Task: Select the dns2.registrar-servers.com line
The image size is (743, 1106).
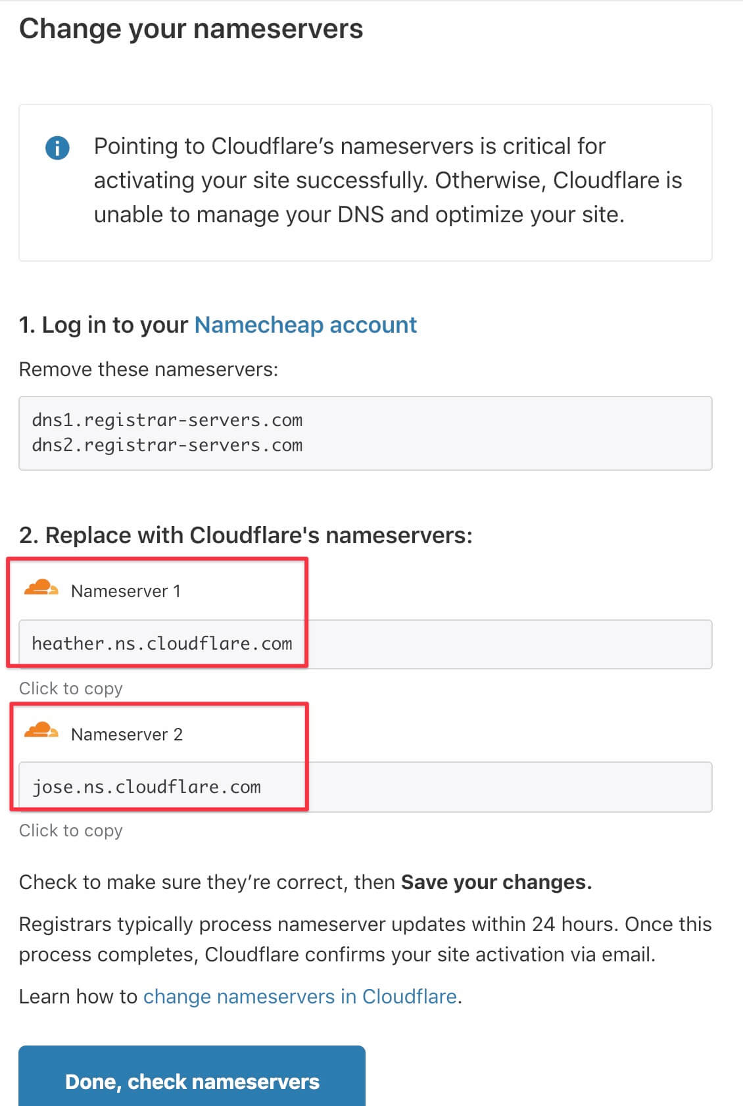Action: click(x=167, y=445)
